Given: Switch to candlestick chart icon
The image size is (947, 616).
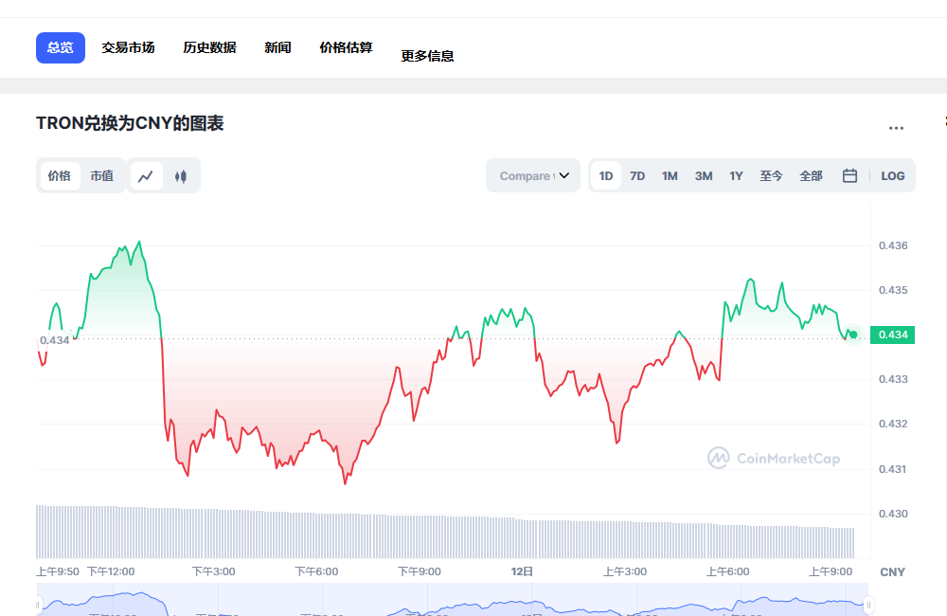Looking at the screenshot, I should click(x=181, y=176).
